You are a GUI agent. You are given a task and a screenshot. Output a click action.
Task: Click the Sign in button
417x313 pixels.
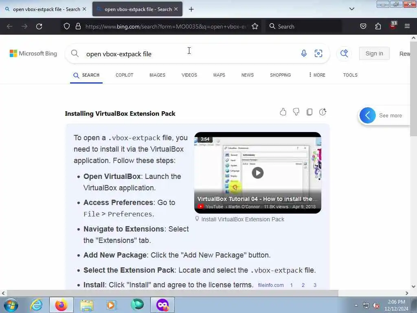pyautogui.click(x=374, y=53)
